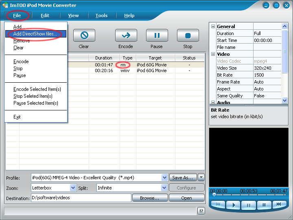Click the Video Size value 320x240

tap(267, 68)
